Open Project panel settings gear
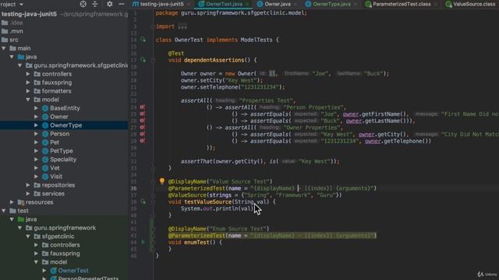 point(109,4)
